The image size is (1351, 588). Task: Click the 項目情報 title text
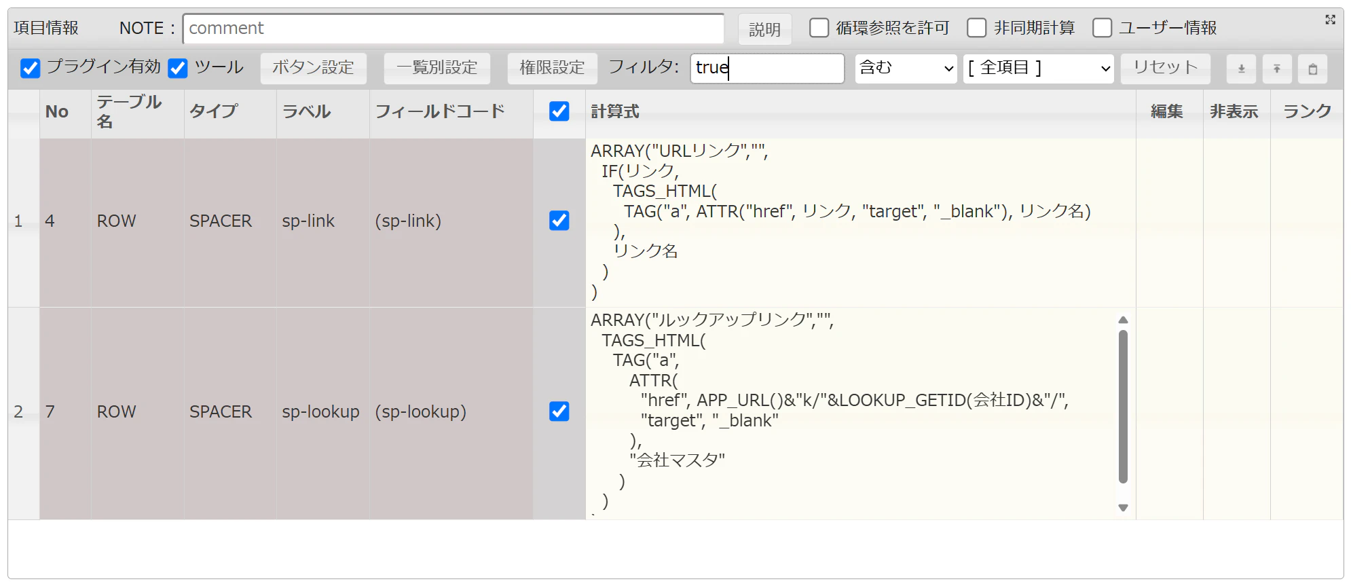point(46,28)
